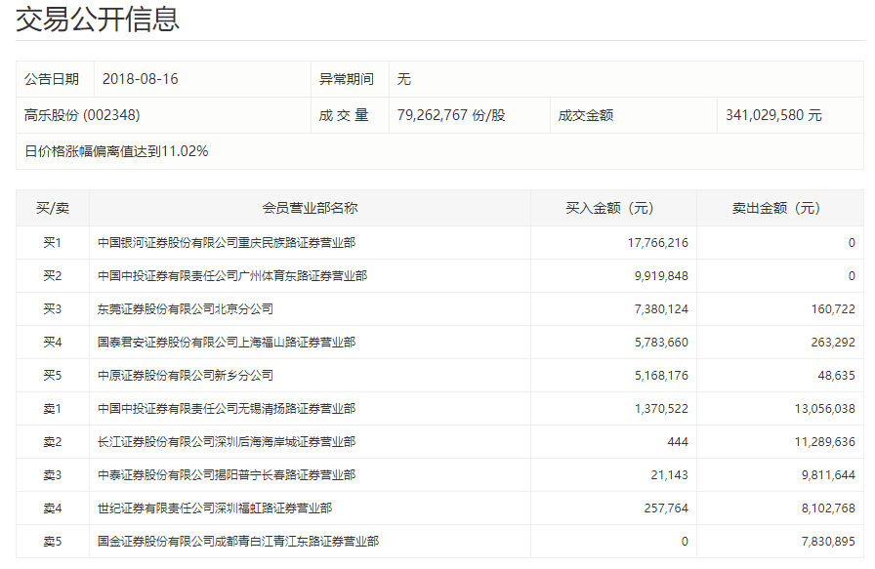
Task: Click 长江证券深圳后海海岸城证券营业部
Action: (x=227, y=442)
